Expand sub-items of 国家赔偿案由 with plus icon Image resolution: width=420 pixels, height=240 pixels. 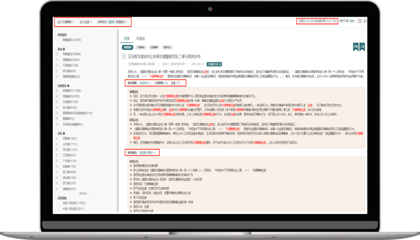(x=57, y=77)
